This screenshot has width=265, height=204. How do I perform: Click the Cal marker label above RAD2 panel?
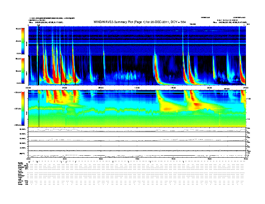click(x=38, y=25)
